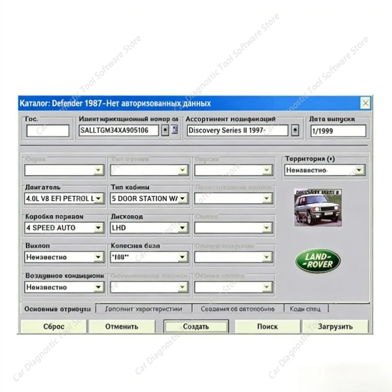Click the Загрузить button
Image resolution: width=392 pixels, height=392 pixels.
(x=336, y=326)
